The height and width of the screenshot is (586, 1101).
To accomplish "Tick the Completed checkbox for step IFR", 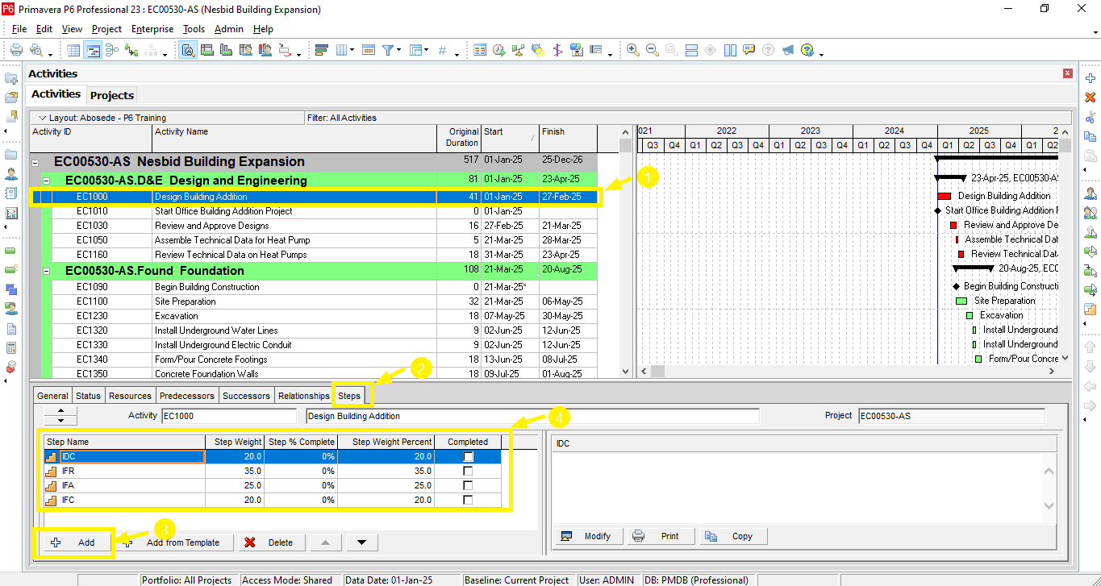I will [x=468, y=471].
